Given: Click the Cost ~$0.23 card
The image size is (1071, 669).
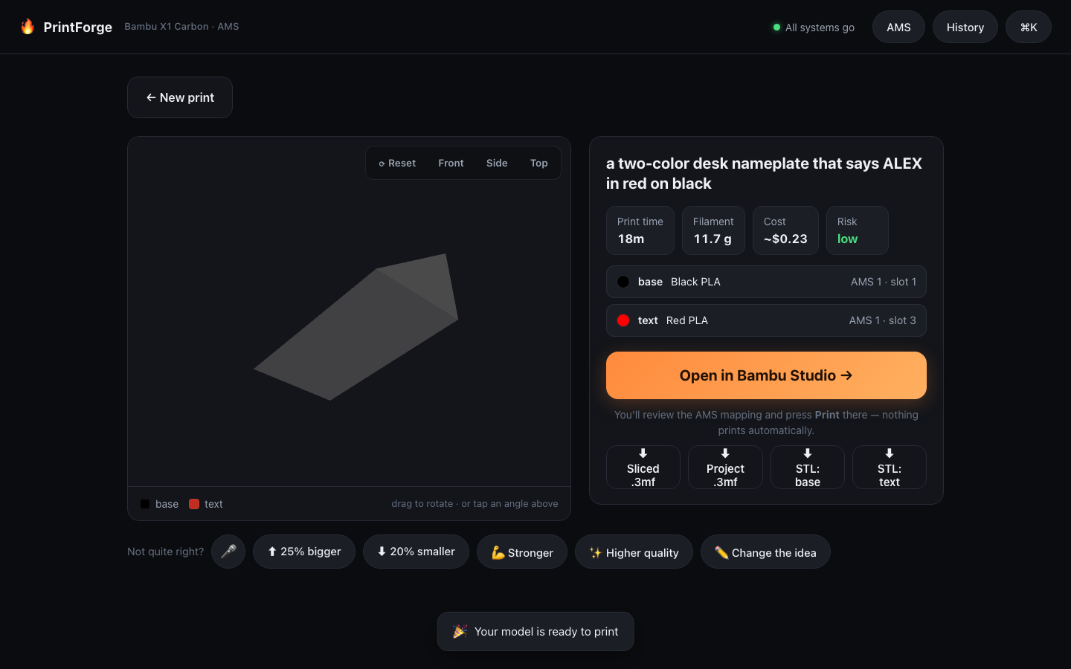Looking at the screenshot, I should pyautogui.click(x=785, y=230).
